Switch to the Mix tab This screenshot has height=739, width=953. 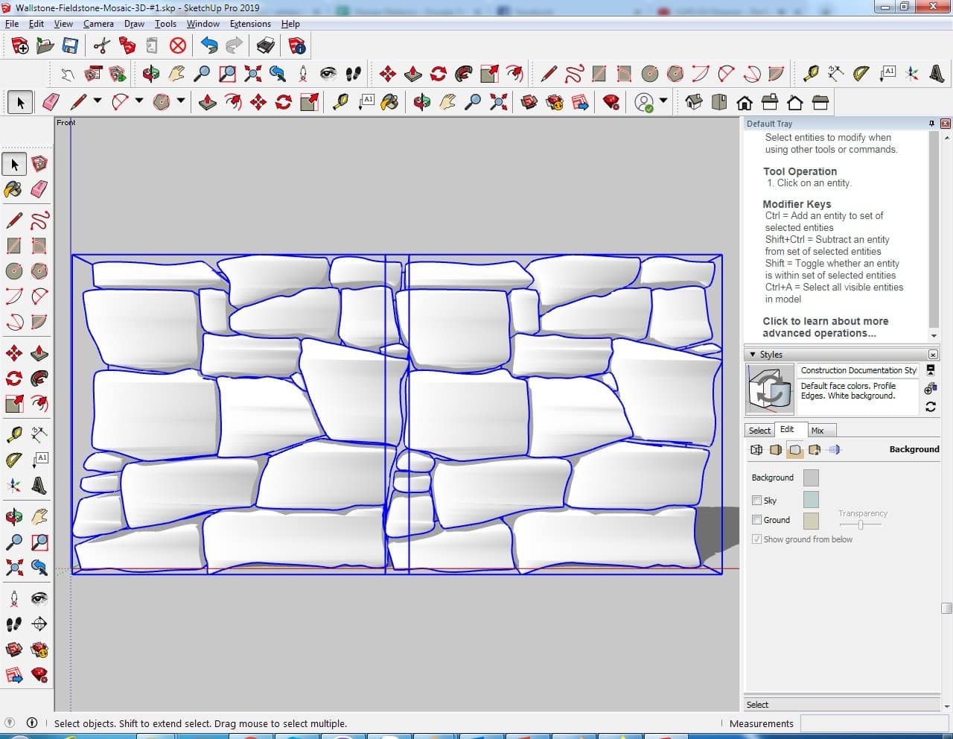point(817,431)
